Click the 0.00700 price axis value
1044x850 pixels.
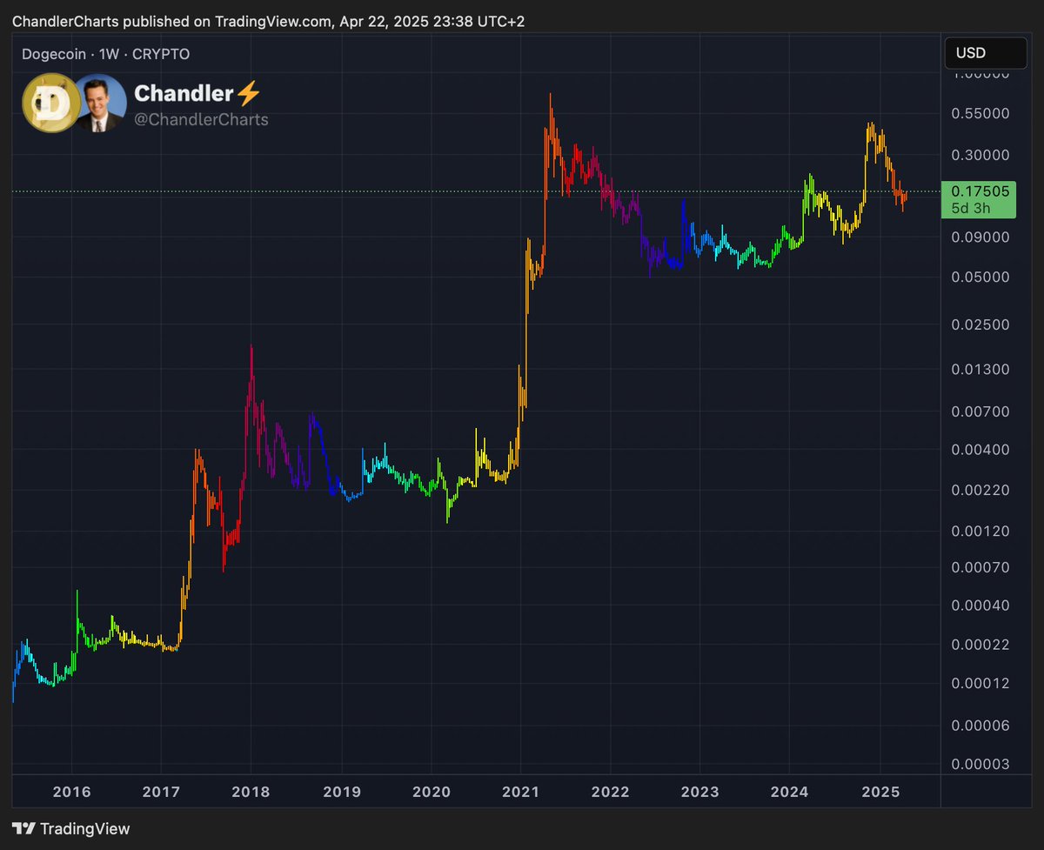point(979,412)
